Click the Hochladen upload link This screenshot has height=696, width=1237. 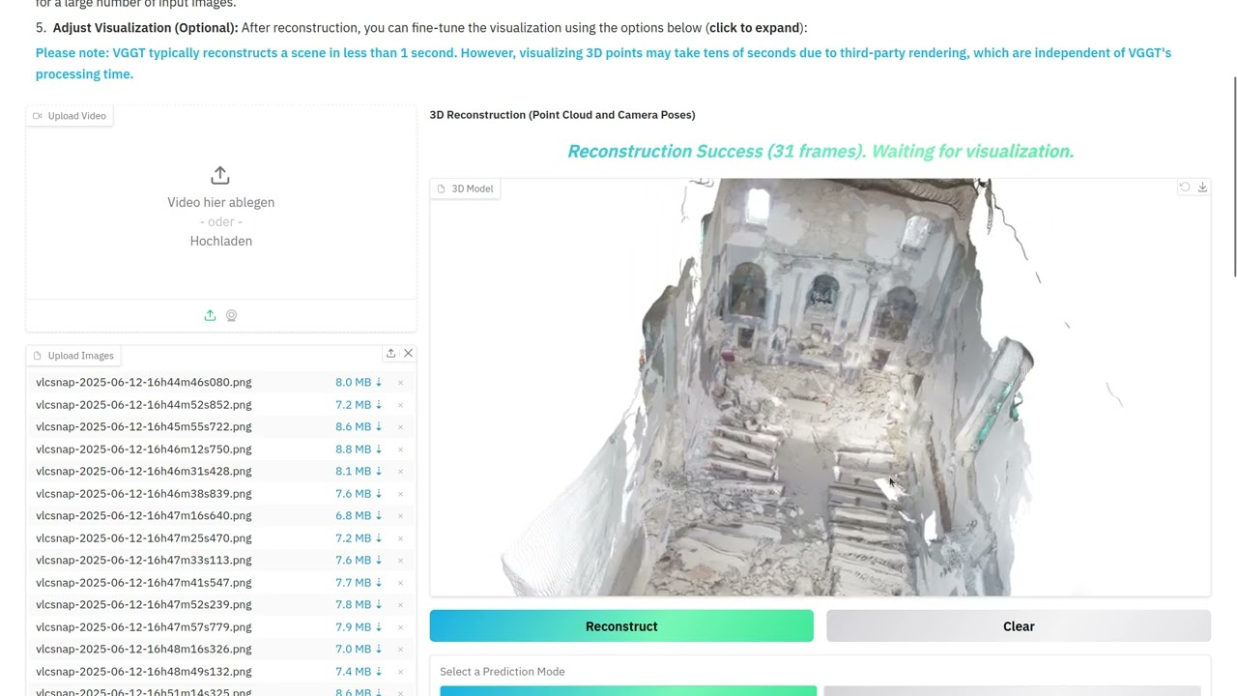(x=221, y=241)
